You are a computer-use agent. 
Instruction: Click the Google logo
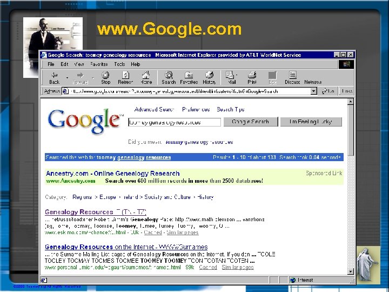[85, 121]
